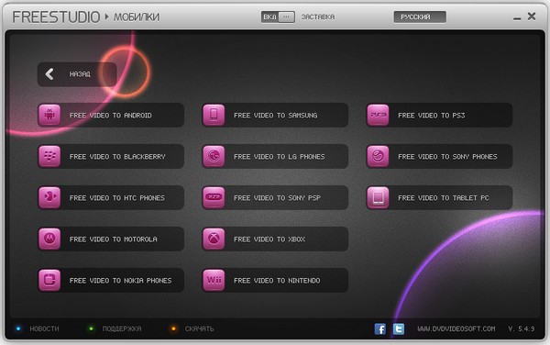550x345 pixels.
Task: Click the Xbox logo icon
Action: coord(214,239)
